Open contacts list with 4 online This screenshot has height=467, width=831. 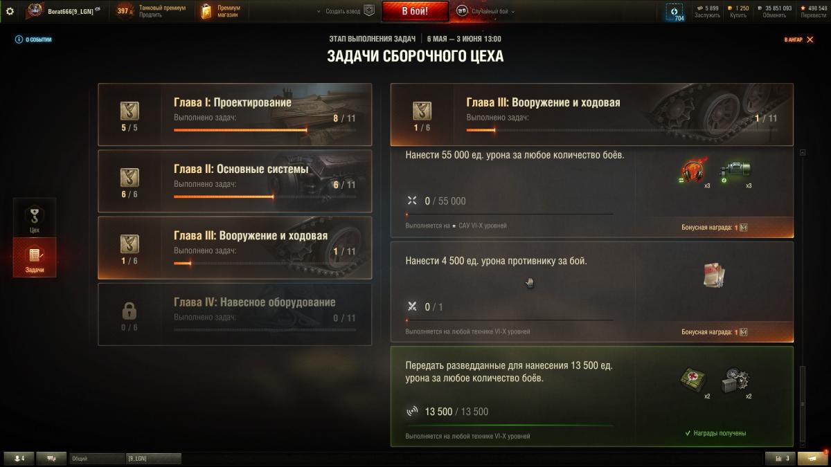point(19,459)
